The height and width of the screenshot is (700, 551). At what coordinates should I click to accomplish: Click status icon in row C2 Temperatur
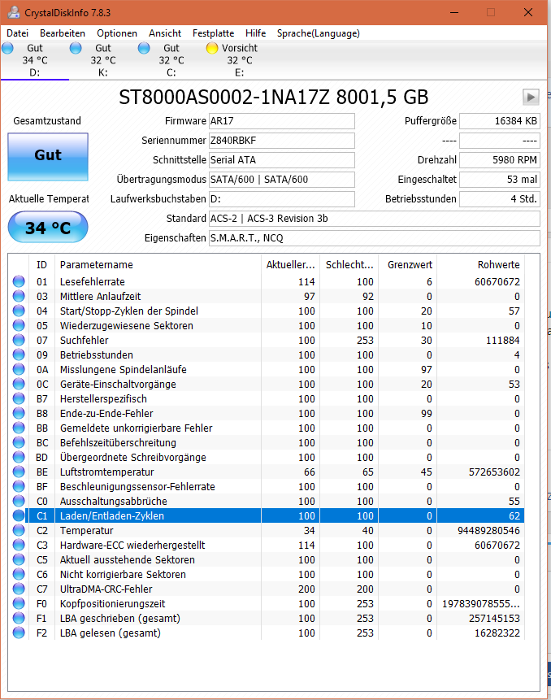pos(19,530)
